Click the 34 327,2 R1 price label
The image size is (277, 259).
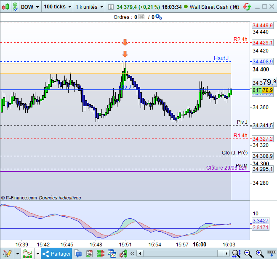point(263,139)
